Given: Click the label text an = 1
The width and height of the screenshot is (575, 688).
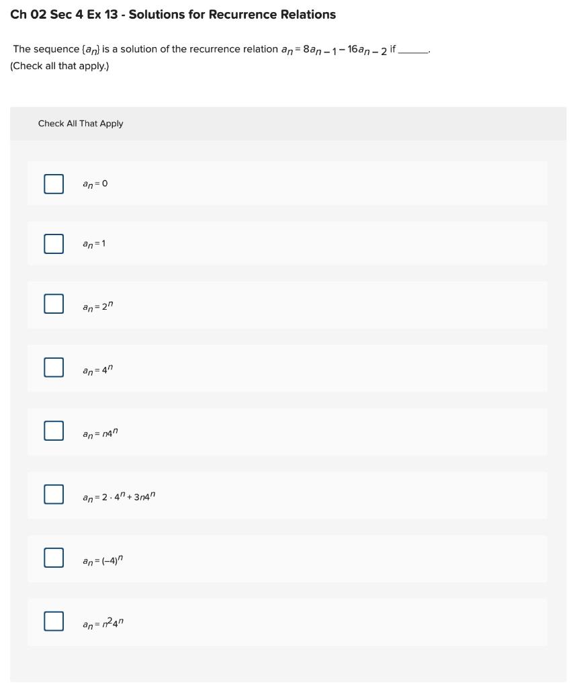Looking at the screenshot, I should (x=93, y=243).
